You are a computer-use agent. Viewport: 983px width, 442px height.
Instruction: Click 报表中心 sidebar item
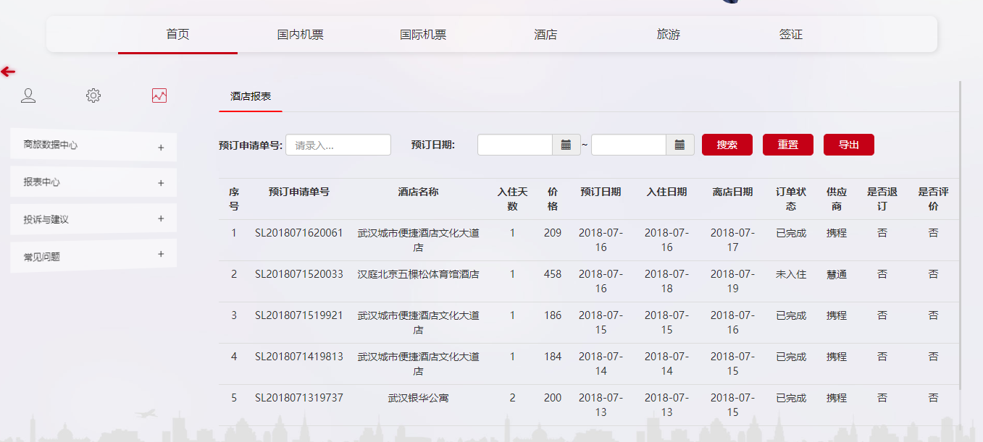click(x=93, y=182)
